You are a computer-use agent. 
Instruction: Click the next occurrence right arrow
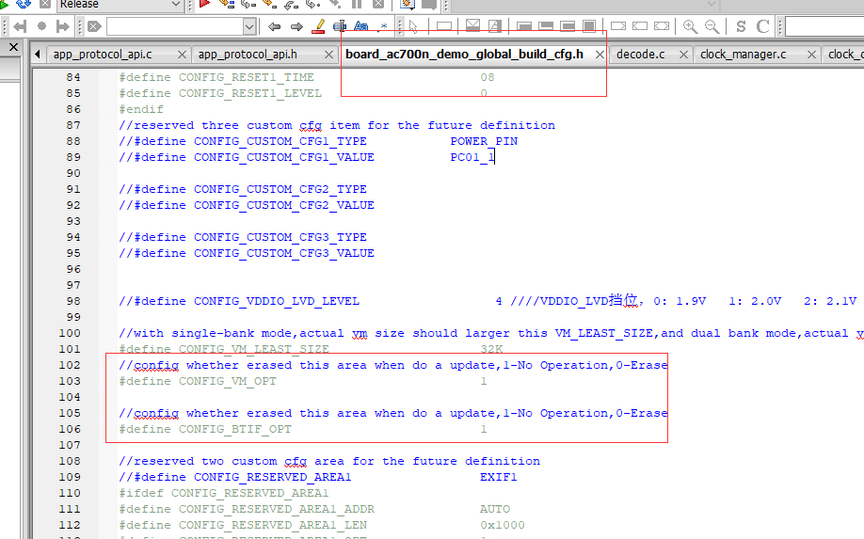pyautogui.click(x=296, y=26)
